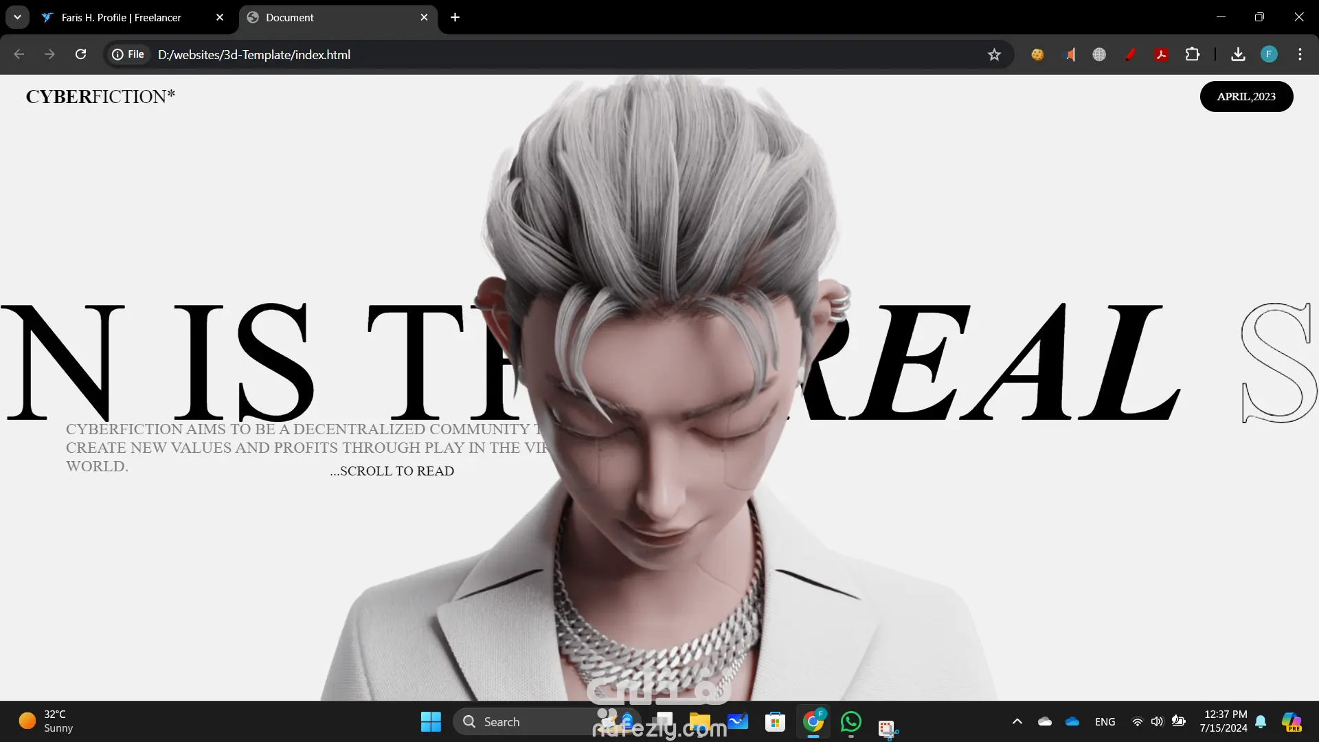Click the Windows Start button
1319x742 pixels.
coord(431,721)
